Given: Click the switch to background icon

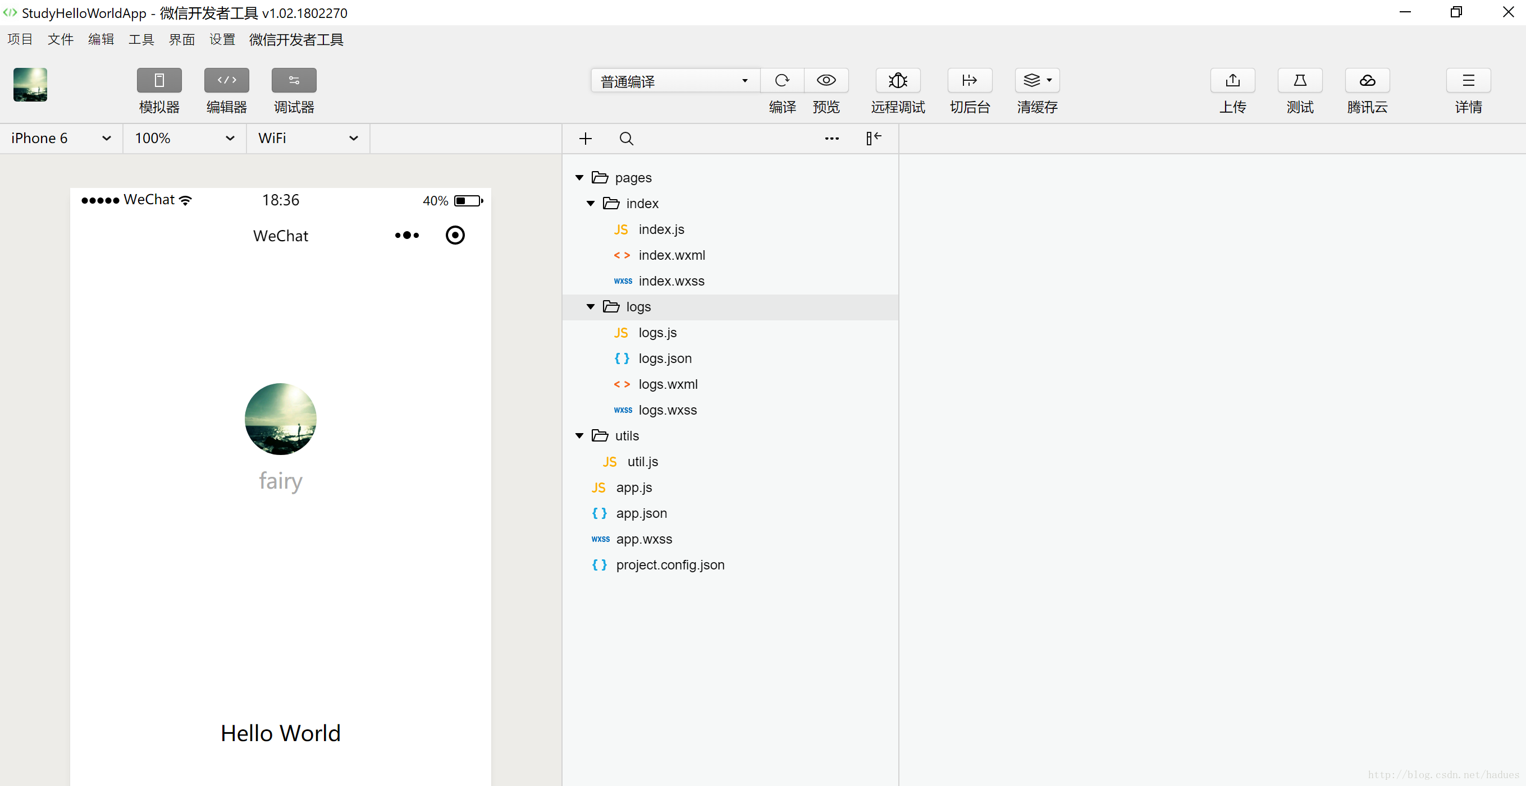Looking at the screenshot, I should click(969, 80).
